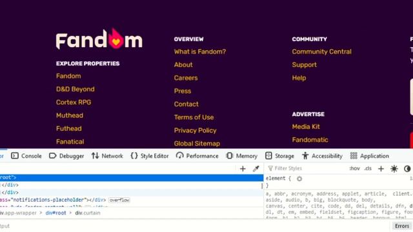Image resolution: width=413 pixels, height=232 pixels.
Task: Open the Memory tab
Action: [242, 156]
